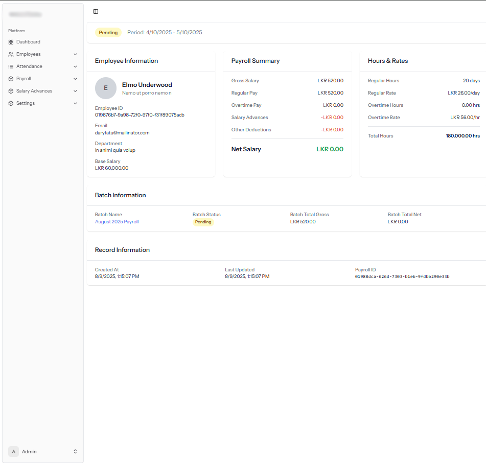Image resolution: width=486 pixels, height=463 pixels.
Task: Expand the Salary Advances chevron
Action: tap(75, 91)
